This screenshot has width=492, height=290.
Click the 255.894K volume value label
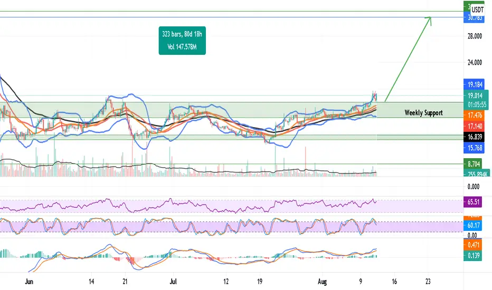477,173
